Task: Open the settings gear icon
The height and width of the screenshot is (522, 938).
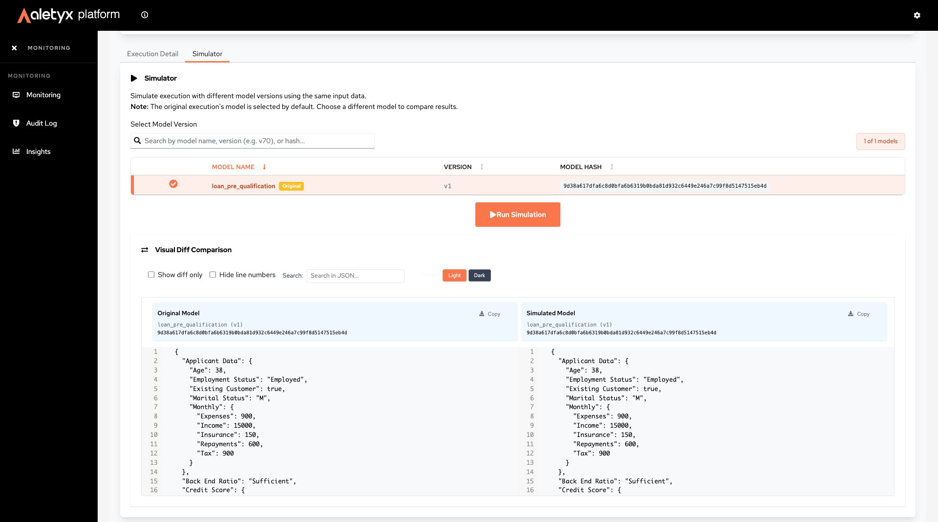Action: (917, 15)
